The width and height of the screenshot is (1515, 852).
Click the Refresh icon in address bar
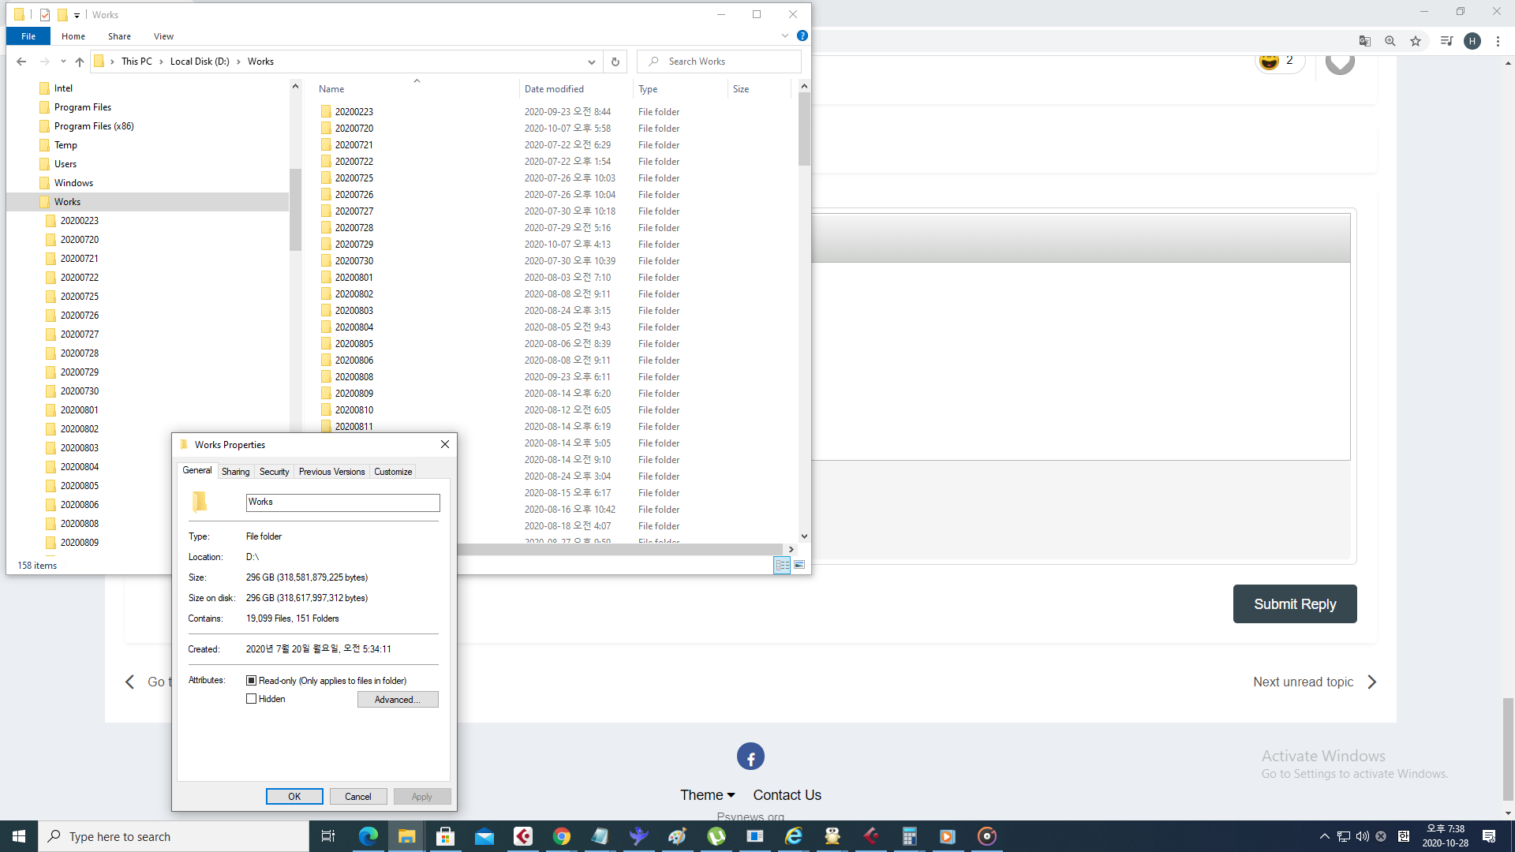pyautogui.click(x=615, y=62)
